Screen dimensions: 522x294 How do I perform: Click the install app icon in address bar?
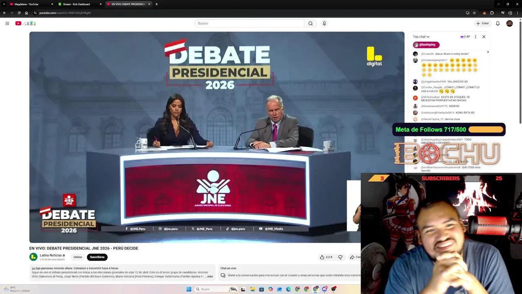467,13
